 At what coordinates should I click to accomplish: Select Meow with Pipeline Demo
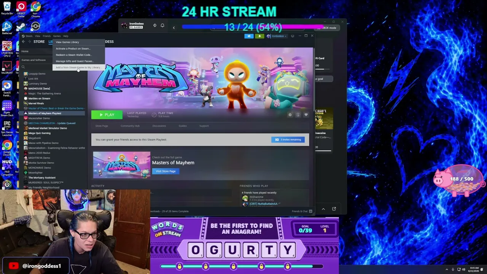point(43,143)
